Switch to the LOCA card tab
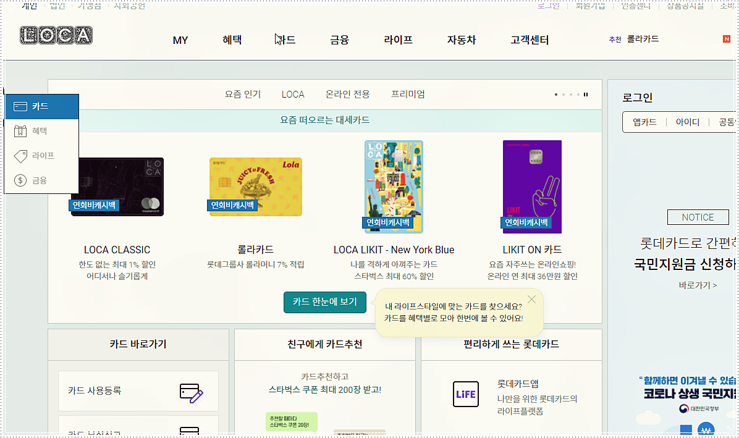The width and height of the screenshot is (739, 438). 293,94
